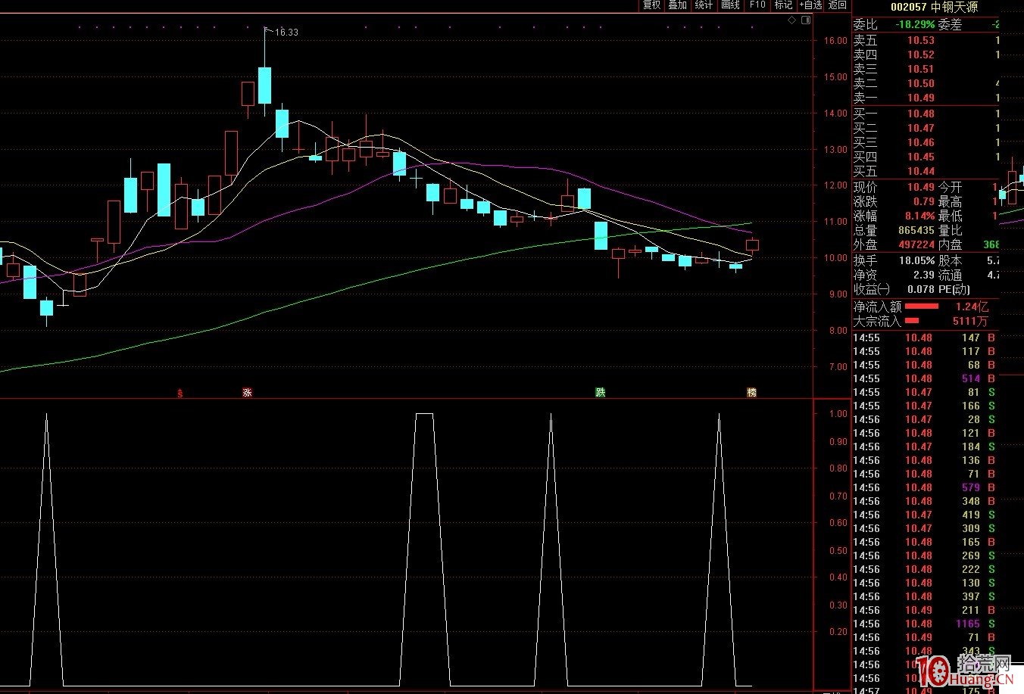Image resolution: width=1024 pixels, height=694 pixels.
Task: Click the 标记 mark button
Action: 783,5
